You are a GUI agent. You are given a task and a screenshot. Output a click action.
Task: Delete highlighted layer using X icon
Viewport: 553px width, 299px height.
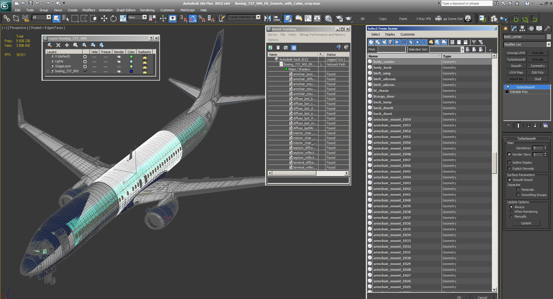(58, 45)
